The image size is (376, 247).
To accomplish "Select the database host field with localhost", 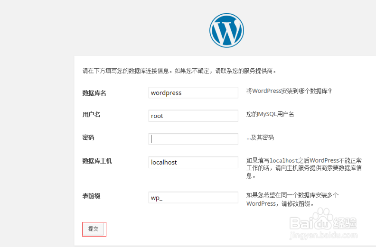I will tap(193, 162).
